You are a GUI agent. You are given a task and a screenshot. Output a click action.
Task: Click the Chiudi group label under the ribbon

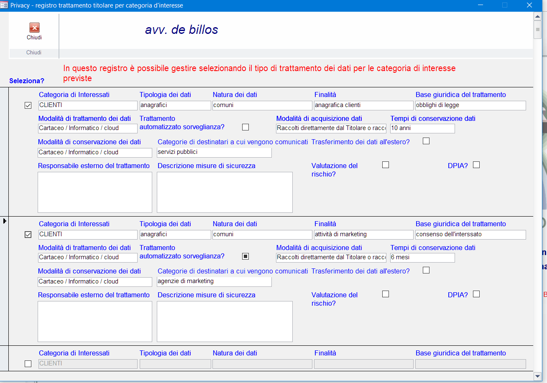pyautogui.click(x=34, y=53)
